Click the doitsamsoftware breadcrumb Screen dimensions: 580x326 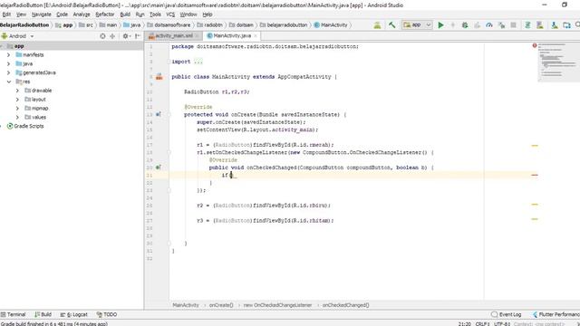click(169, 25)
